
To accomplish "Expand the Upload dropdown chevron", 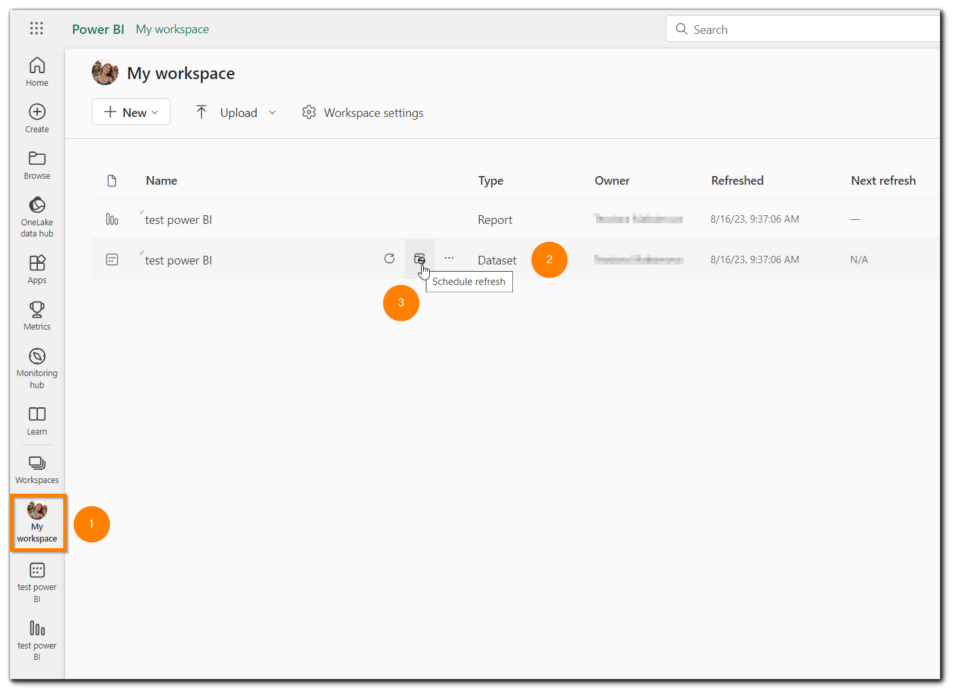I will coord(272,112).
